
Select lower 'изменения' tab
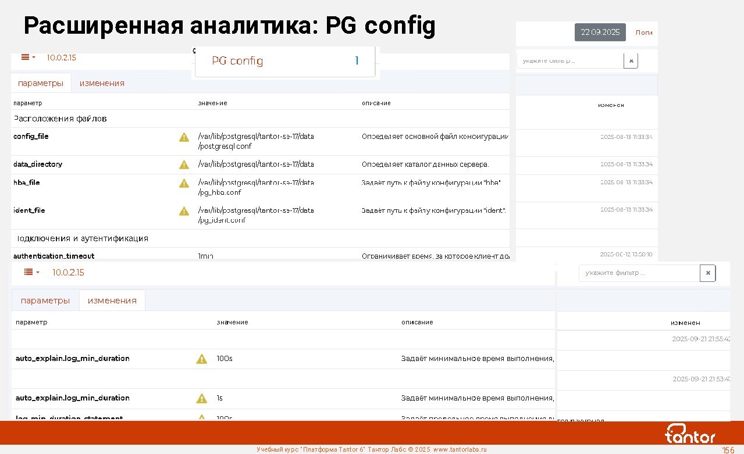pos(112,301)
